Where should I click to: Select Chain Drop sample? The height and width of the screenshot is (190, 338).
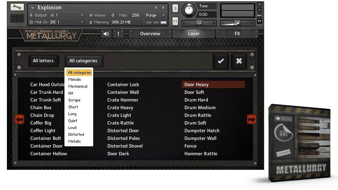click(x=42, y=116)
